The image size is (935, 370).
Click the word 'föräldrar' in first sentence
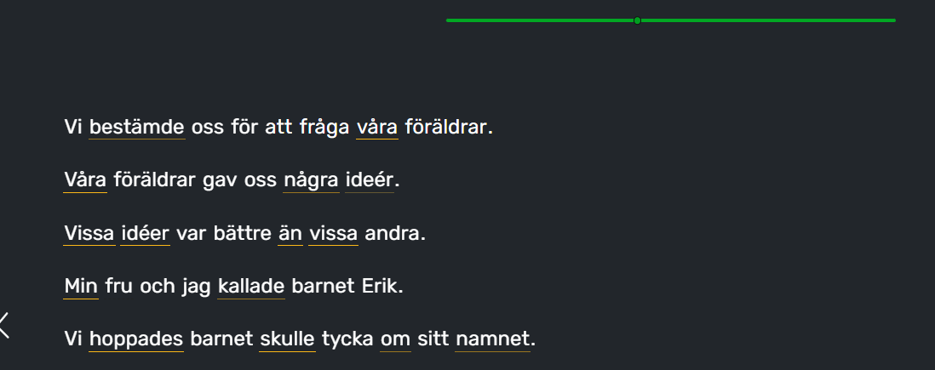click(x=445, y=128)
